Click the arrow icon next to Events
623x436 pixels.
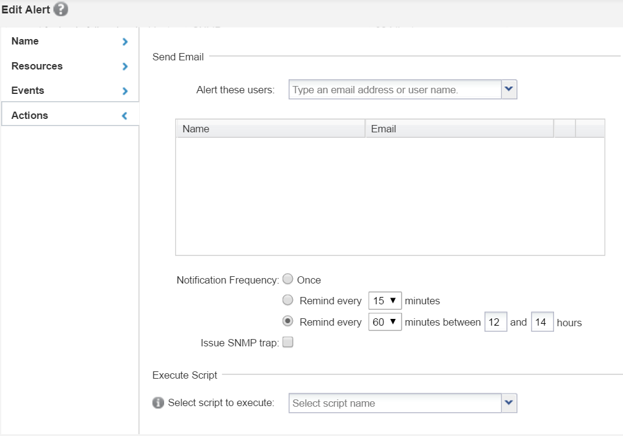[x=125, y=91]
